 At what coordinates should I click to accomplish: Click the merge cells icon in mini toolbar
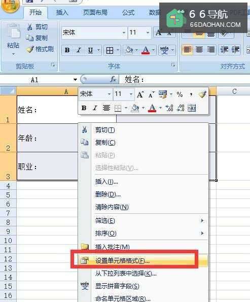(192, 108)
